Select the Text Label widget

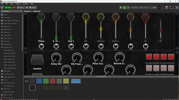[7, 18]
